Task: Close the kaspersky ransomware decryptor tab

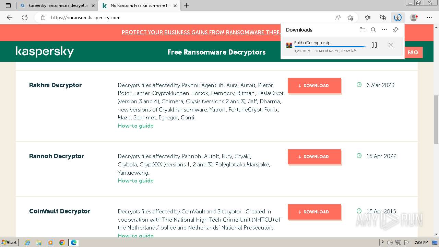Action: (x=93, y=5)
